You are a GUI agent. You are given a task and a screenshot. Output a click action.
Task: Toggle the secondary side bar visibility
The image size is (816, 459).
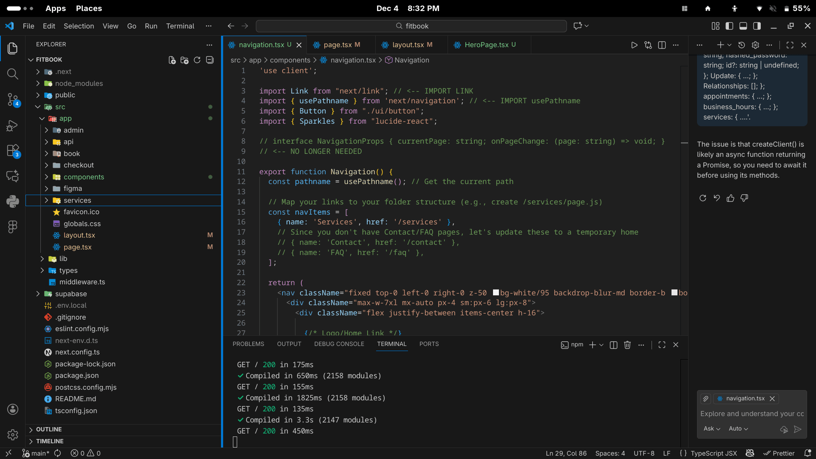[x=757, y=26]
